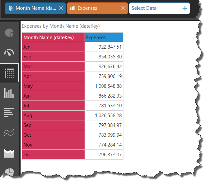The height and width of the screenshot is (186, 209).
Task: Open the Select Data field
Action: pos(153,8)
